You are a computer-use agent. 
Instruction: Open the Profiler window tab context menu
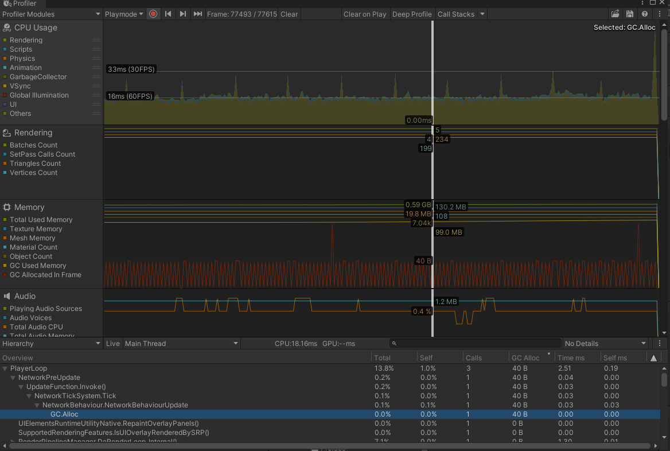click(642, 3)
